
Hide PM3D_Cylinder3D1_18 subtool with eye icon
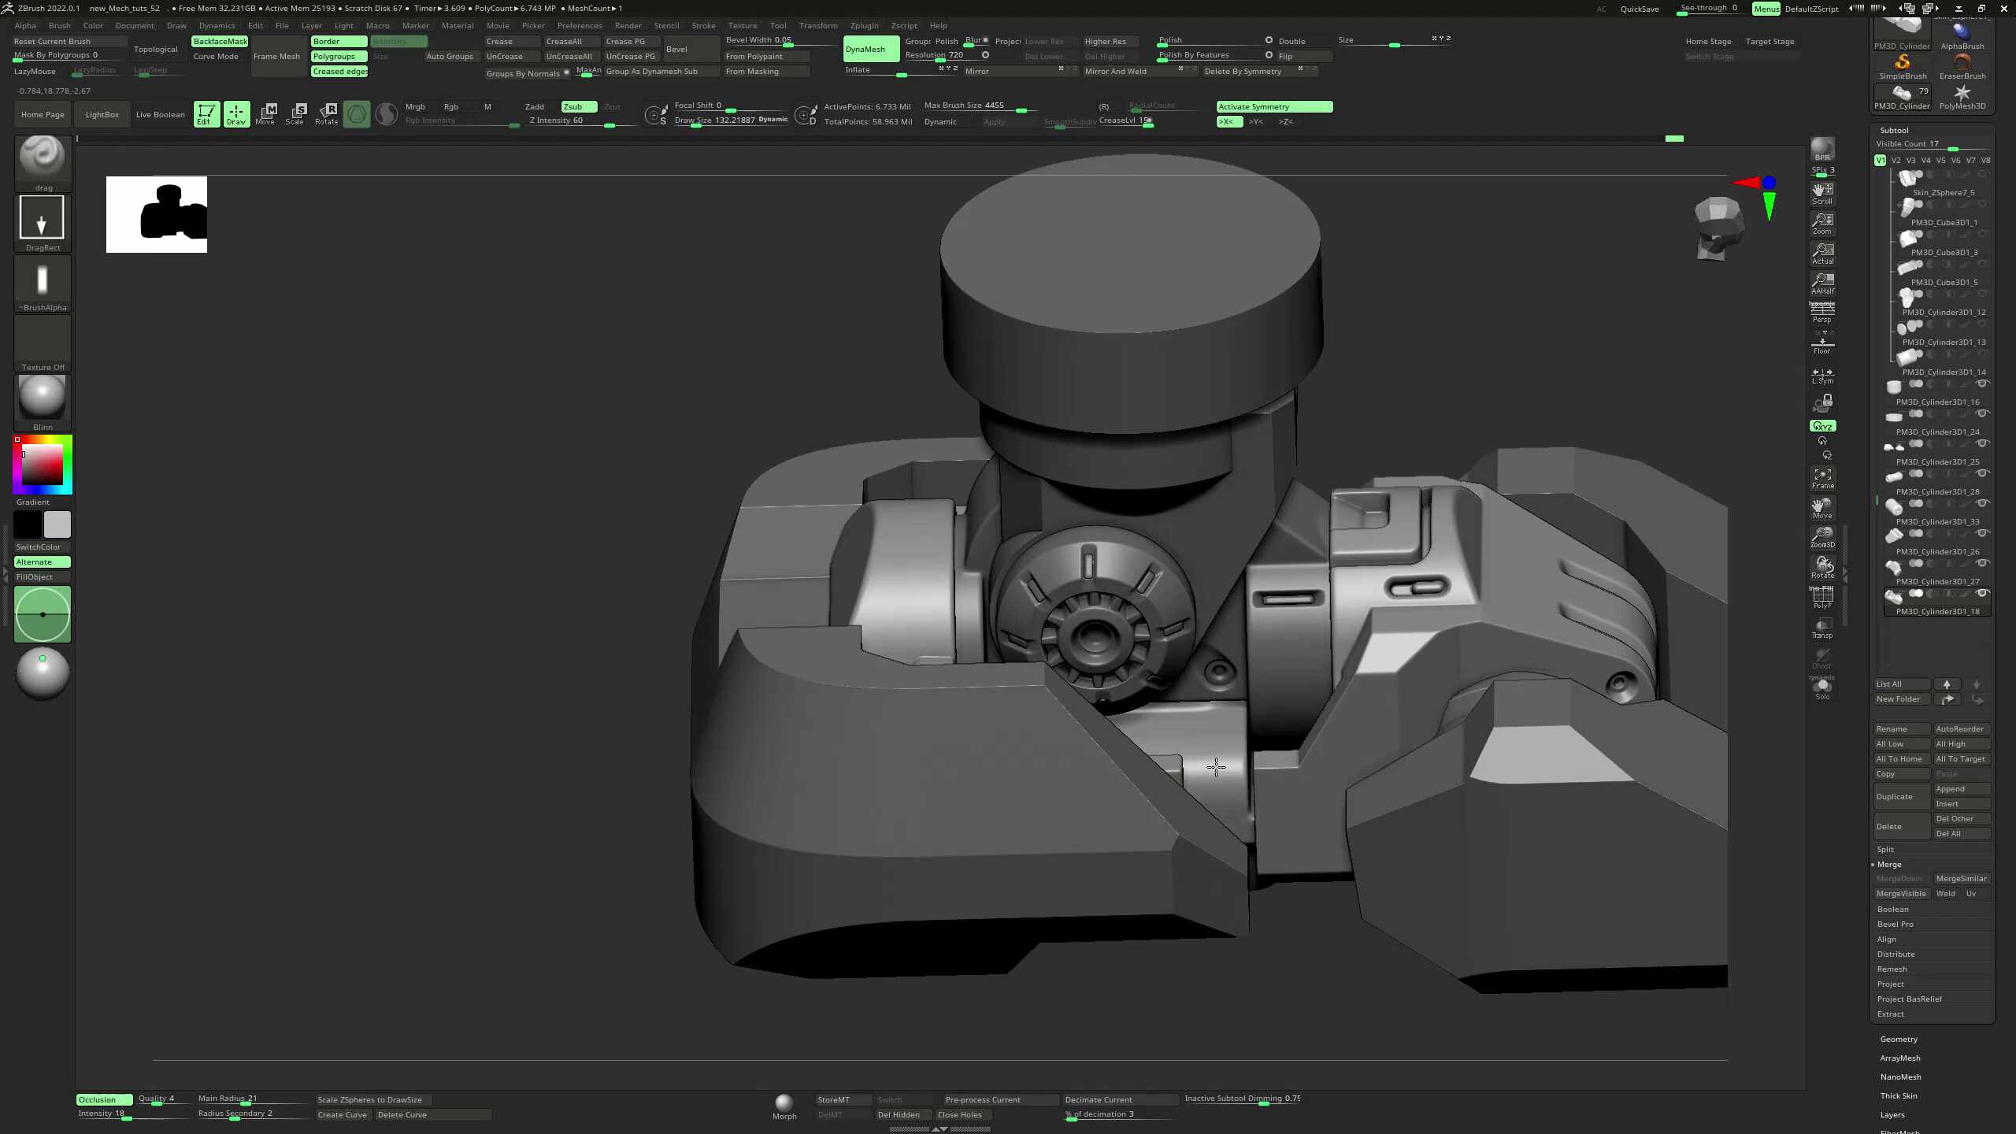pos(1983,593)
